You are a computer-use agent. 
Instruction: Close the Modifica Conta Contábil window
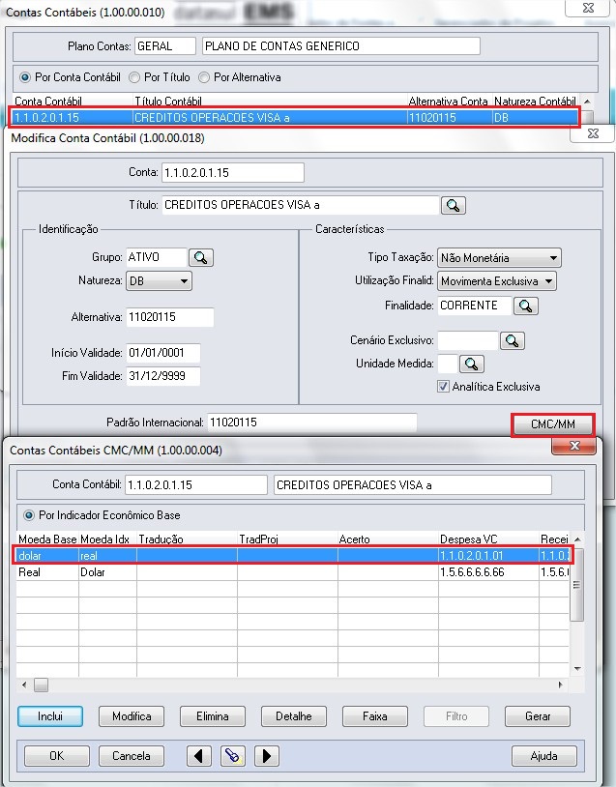593,133
